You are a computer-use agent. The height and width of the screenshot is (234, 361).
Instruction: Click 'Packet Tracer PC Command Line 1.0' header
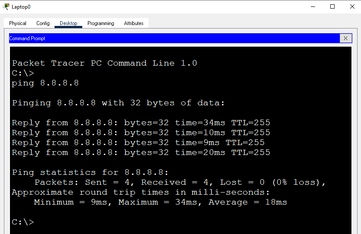coord(104,63)
